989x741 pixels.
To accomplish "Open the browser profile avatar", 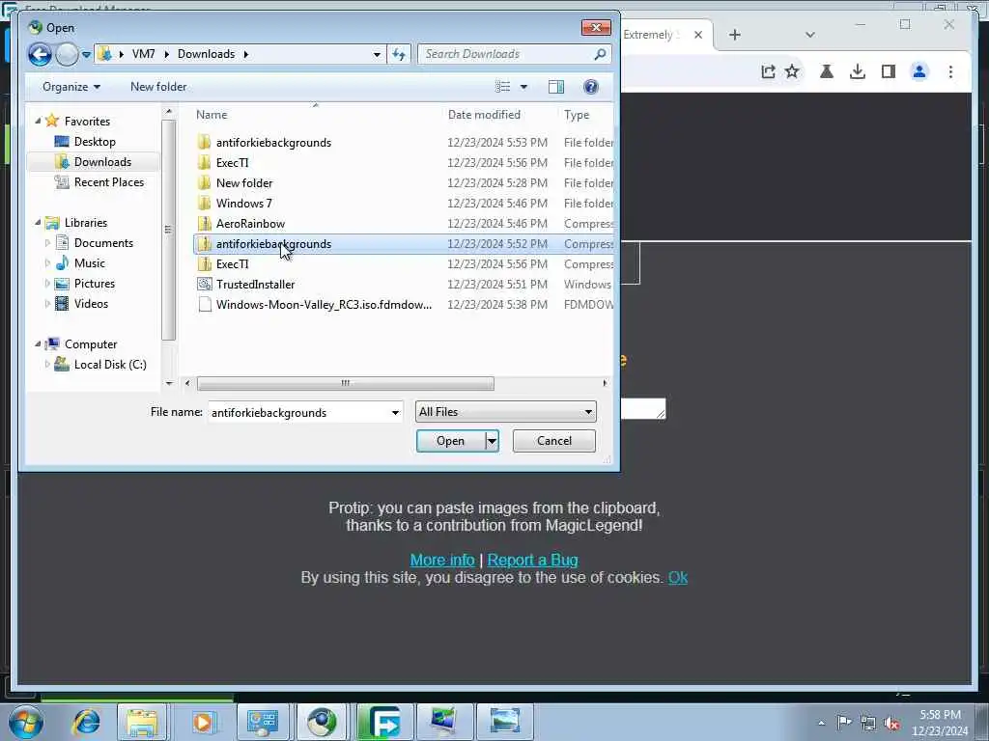I will [919, 71].
